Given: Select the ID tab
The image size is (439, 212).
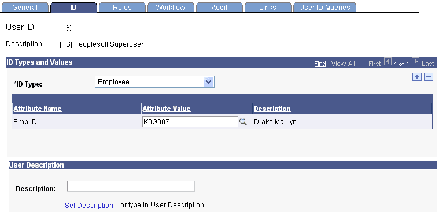Looking at the screenshot, I should (x=73, y=8).
